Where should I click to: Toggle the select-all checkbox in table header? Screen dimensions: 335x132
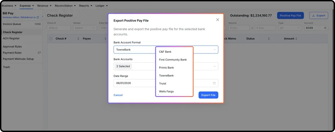51,39
